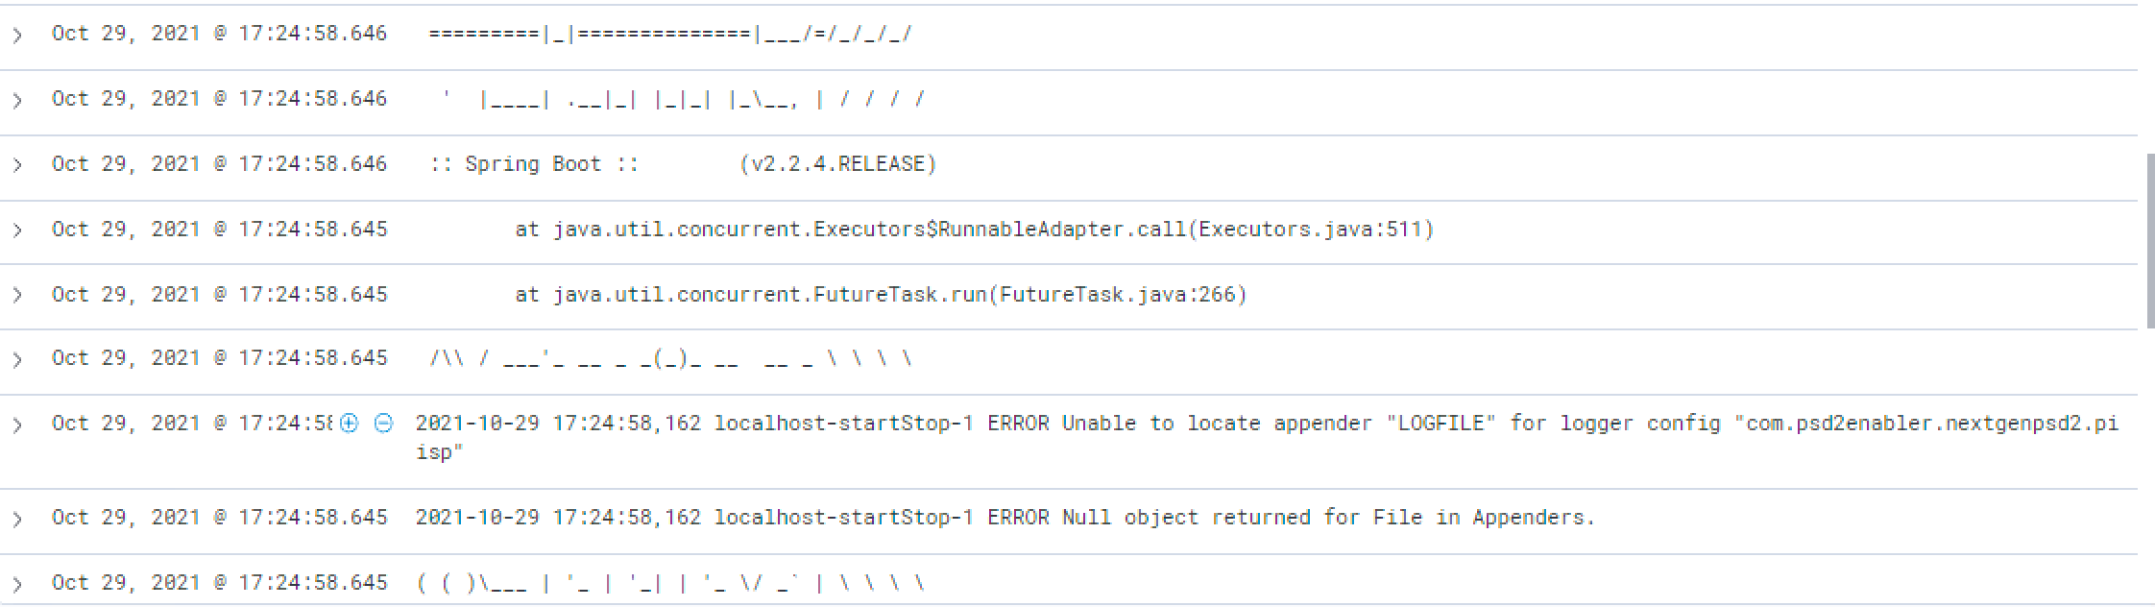Expand the second row with |____| banner
This screenshot has width=2155, height=607.
(x=17, y=100)
